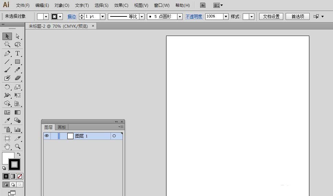This screenshot has width=333, height=196.
Task: Click target circle of 图层 1
Action: coord(114,136)
